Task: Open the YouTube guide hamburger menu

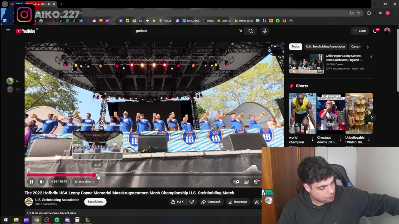Action: (8, 31)
